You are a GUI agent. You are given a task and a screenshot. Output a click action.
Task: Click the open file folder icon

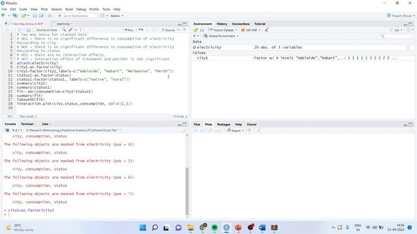pyautogui.click(x=23, y=16)
